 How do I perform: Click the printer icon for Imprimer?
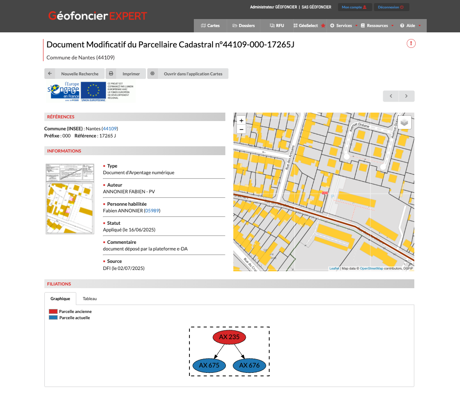pyautogui.click(x=111, y=74)
